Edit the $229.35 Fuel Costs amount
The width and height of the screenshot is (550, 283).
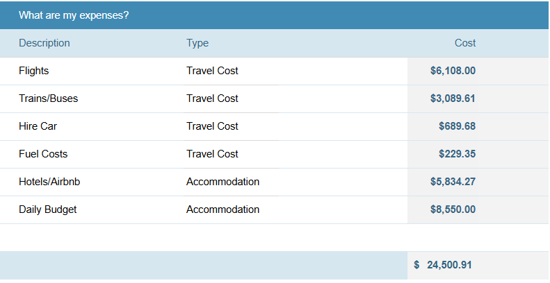pyautogui.click(x=478, y=154)
